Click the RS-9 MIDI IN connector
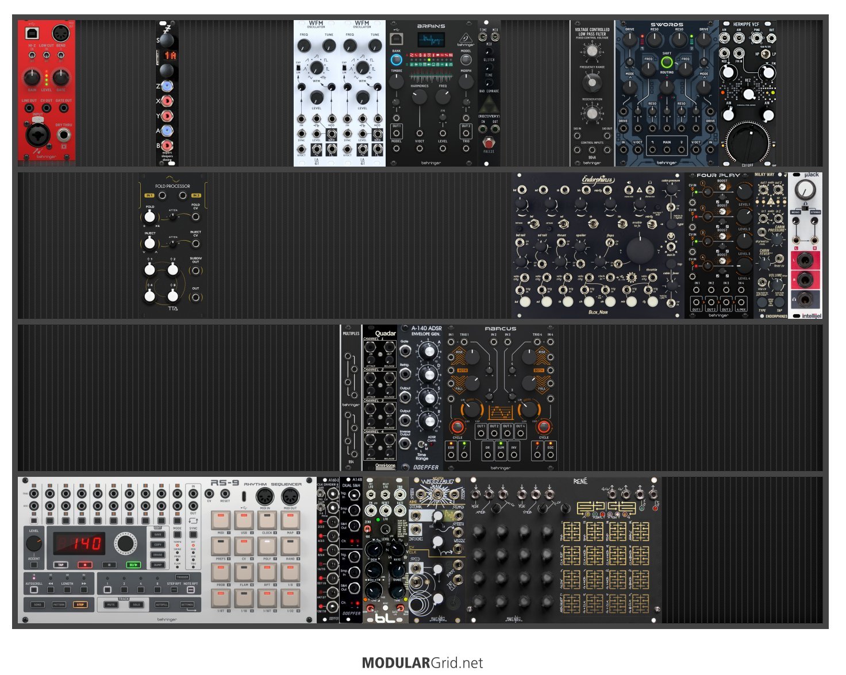Viewport: 846px width, 675px height. point(265,496)
